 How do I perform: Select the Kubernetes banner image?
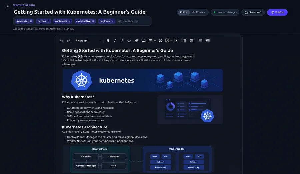point(143,80)
